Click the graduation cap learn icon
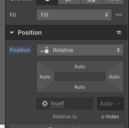 coord(119,33)
